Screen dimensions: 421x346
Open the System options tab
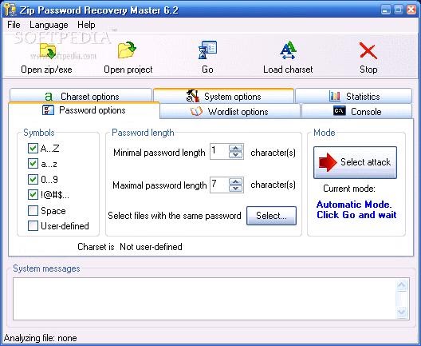tap(223, 96)
